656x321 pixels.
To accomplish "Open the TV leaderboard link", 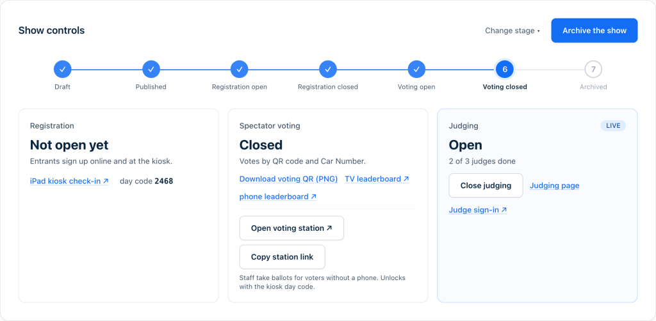I will pyautogui.click(x=377, y=179).
